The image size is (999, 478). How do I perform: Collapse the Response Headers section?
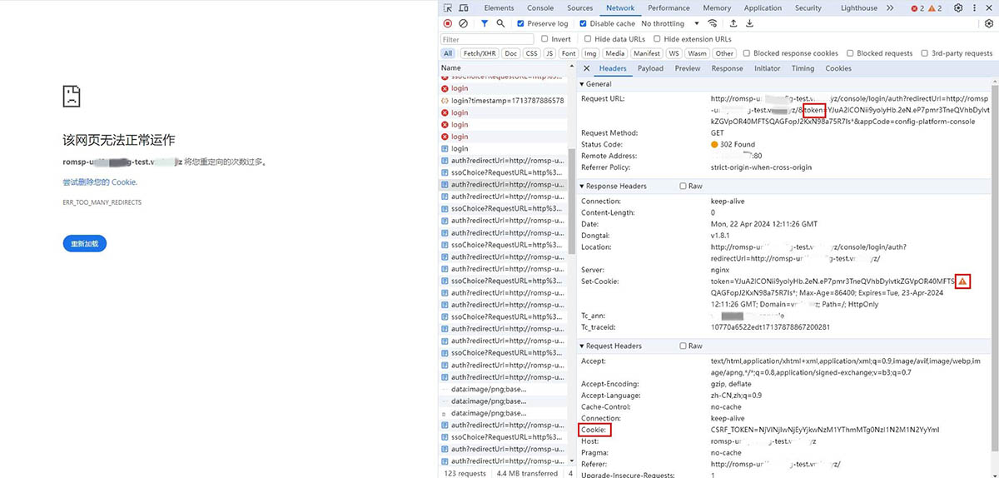pyautogui.click(x=582, y=187)
